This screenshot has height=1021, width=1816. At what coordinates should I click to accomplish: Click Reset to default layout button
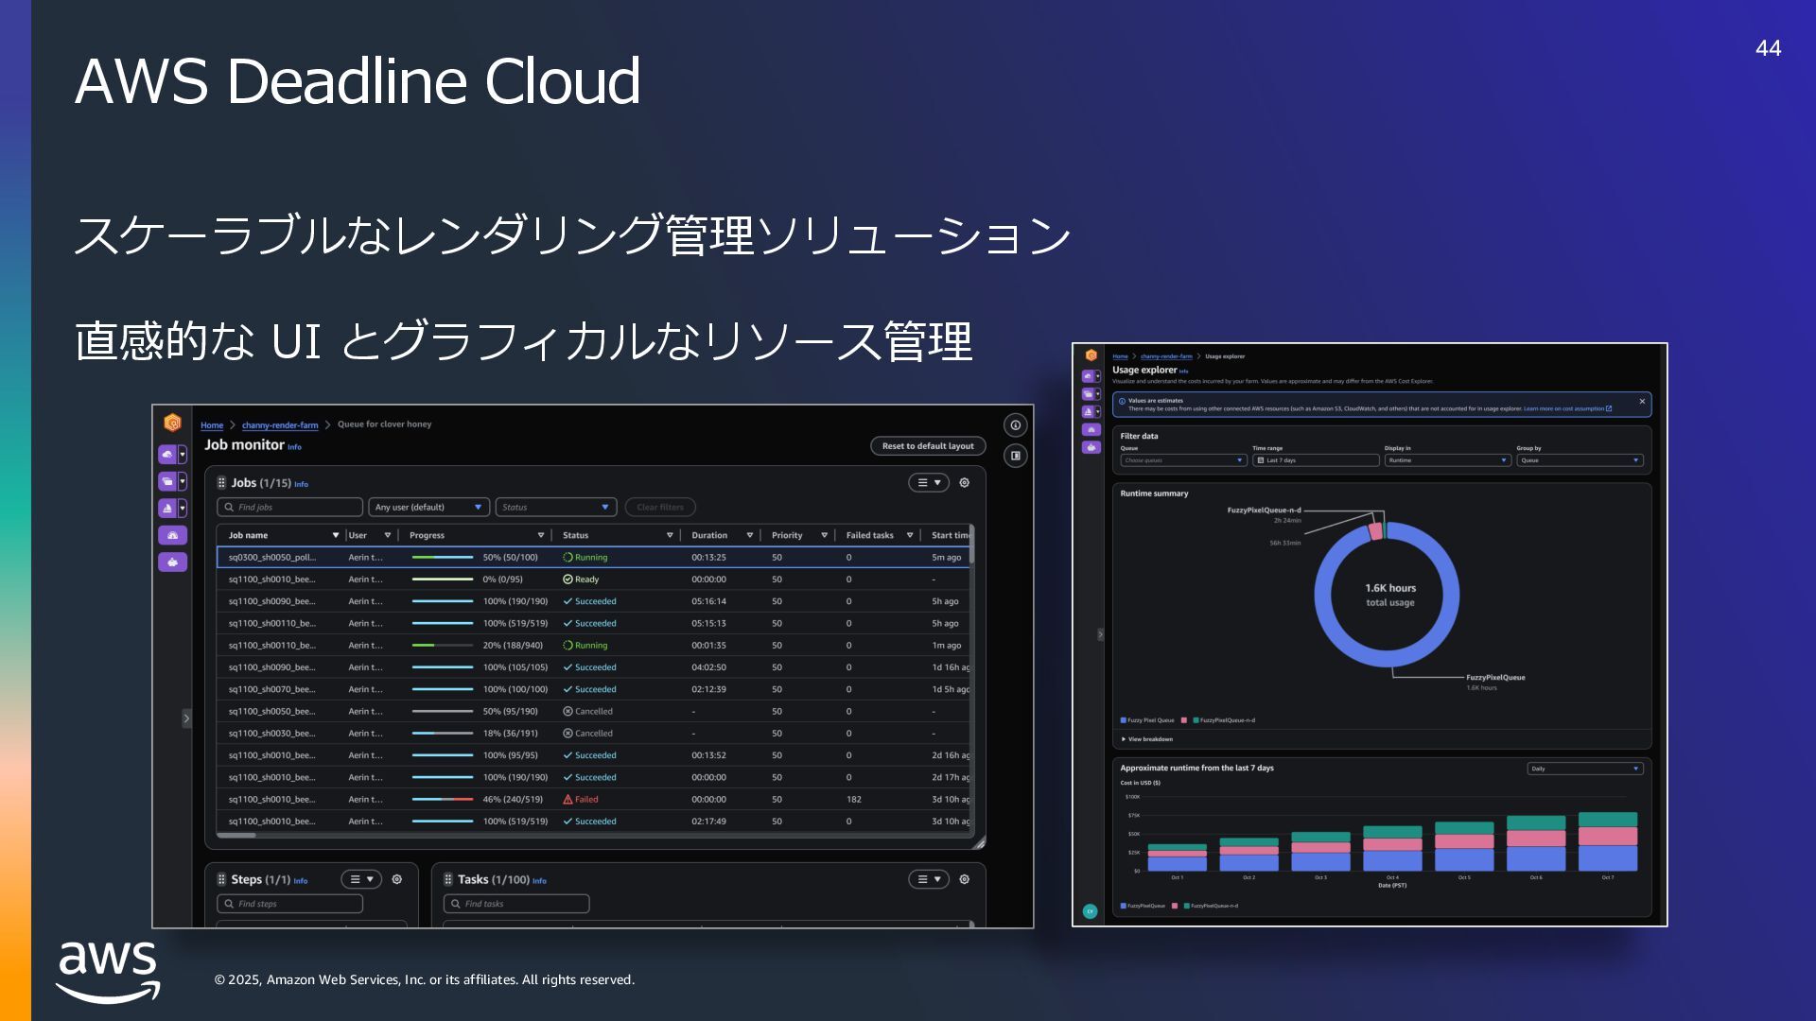coord(927,446)
